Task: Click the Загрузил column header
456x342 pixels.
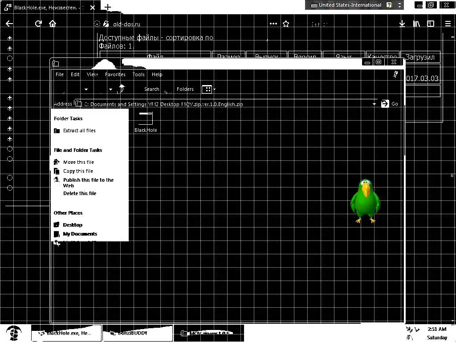Action: [420, 57]
